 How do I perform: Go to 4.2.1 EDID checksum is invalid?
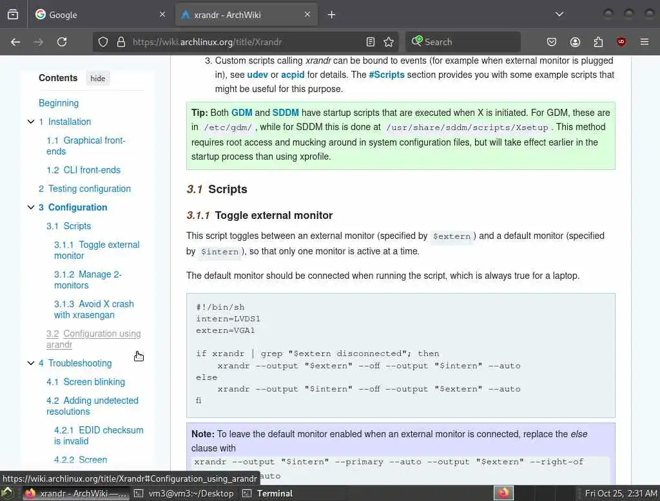point(99,435)
